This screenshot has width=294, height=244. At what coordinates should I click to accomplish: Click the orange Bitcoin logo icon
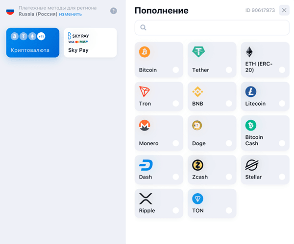pyautogui.click(x=145, y=52)
